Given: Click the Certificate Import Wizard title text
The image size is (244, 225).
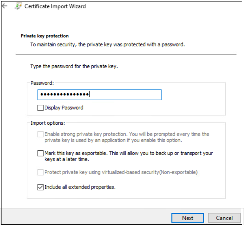Looking at the screenshot, I should (55, 6).
